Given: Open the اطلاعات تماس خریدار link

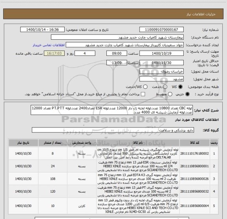Looking at the screenshot, I should pos(48,45).
